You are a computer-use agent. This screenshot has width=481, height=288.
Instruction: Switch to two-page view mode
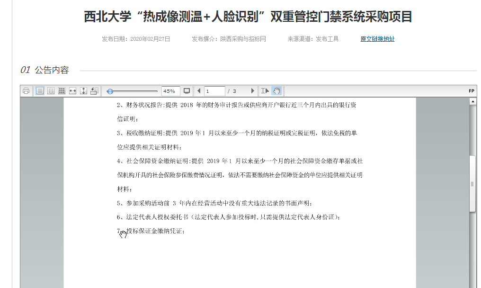[x=51, y=91]
